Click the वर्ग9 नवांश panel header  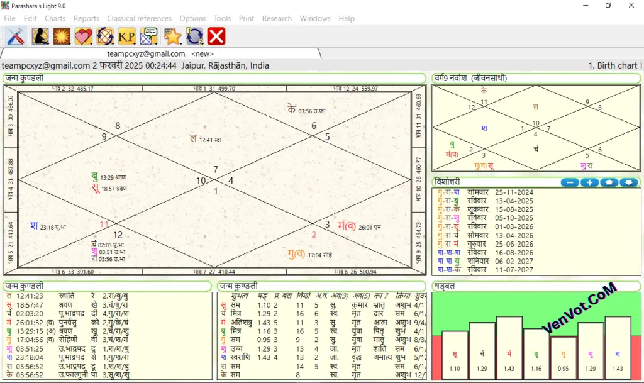pyautogui.click(x=536, y=79)
